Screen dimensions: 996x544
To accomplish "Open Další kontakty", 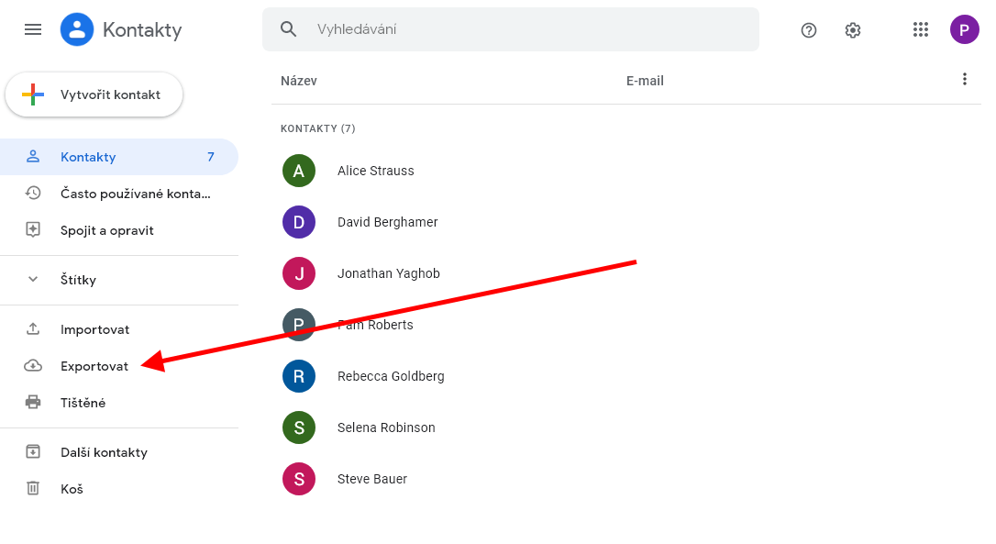I will pos(104,452).
